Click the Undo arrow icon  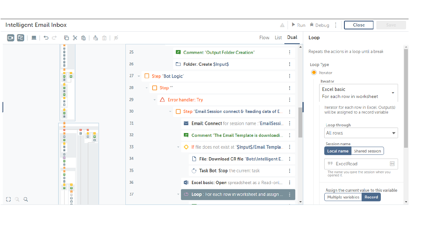pos(46,38)
